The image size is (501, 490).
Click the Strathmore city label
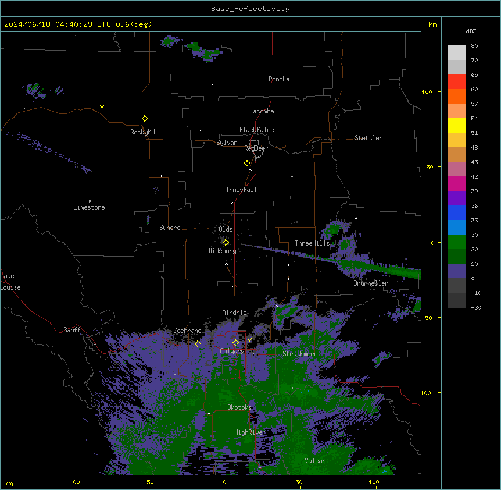tap(300, 354)
